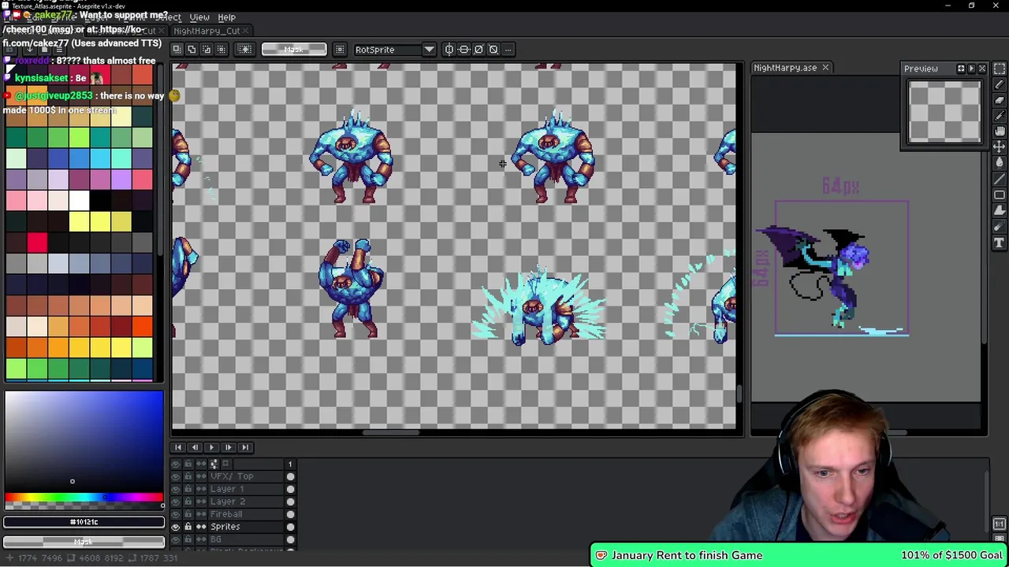Open the Help menu
The width and height of the screenshot is (1009, 567).
point(226,17)
